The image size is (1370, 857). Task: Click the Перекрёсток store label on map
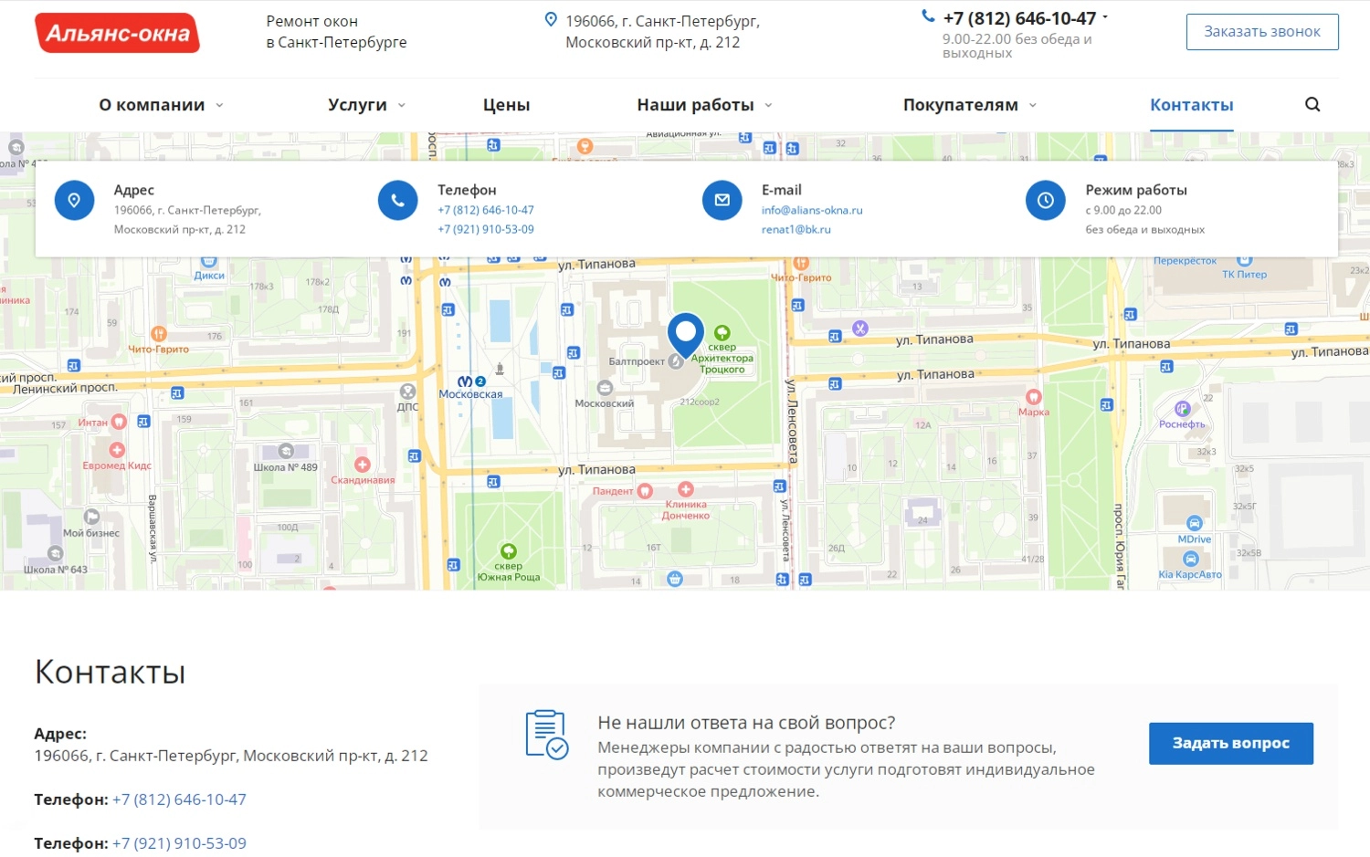pyautogui.click(x=1185, y=261)
